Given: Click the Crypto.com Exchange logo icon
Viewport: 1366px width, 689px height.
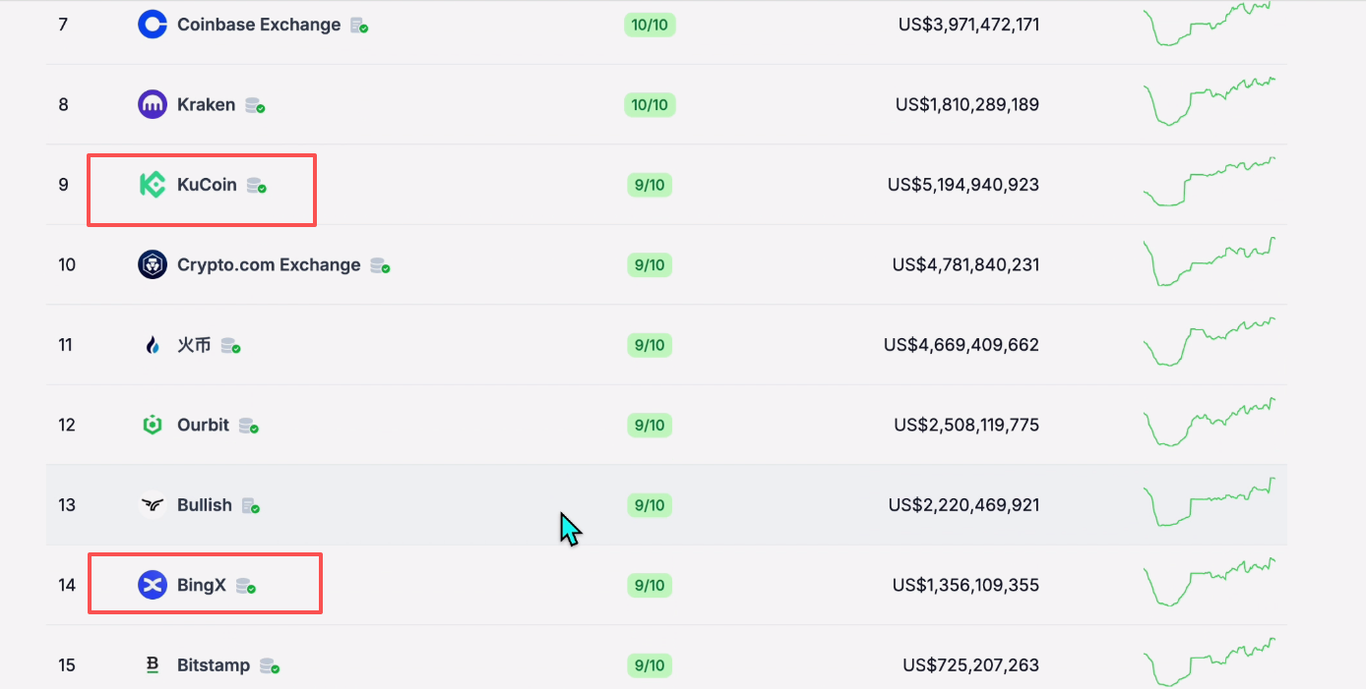Looking at the screenshot, I should [x=153, y=264].
